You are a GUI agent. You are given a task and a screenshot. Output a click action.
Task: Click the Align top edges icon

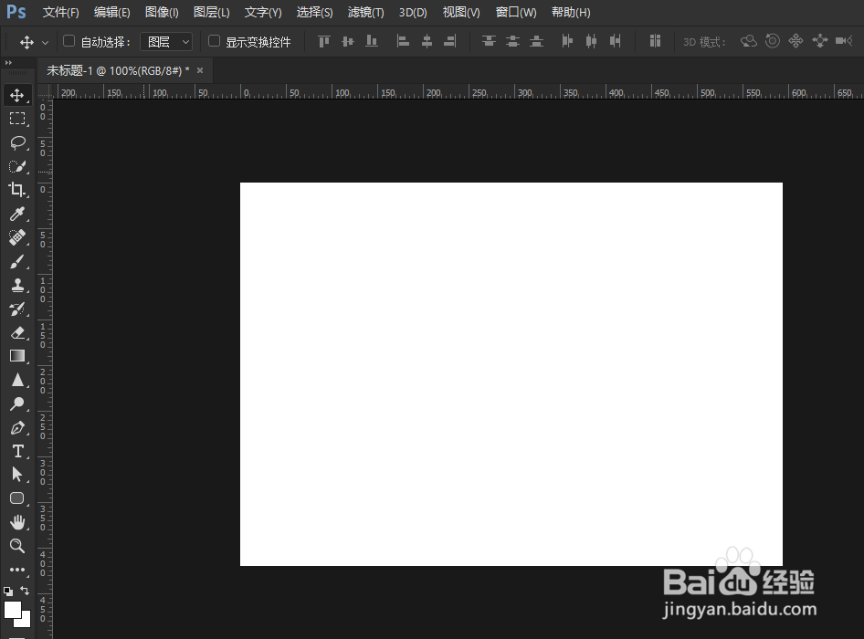point(324,41)
